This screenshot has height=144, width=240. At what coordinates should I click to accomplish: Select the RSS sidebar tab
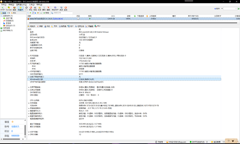[14, 13]
